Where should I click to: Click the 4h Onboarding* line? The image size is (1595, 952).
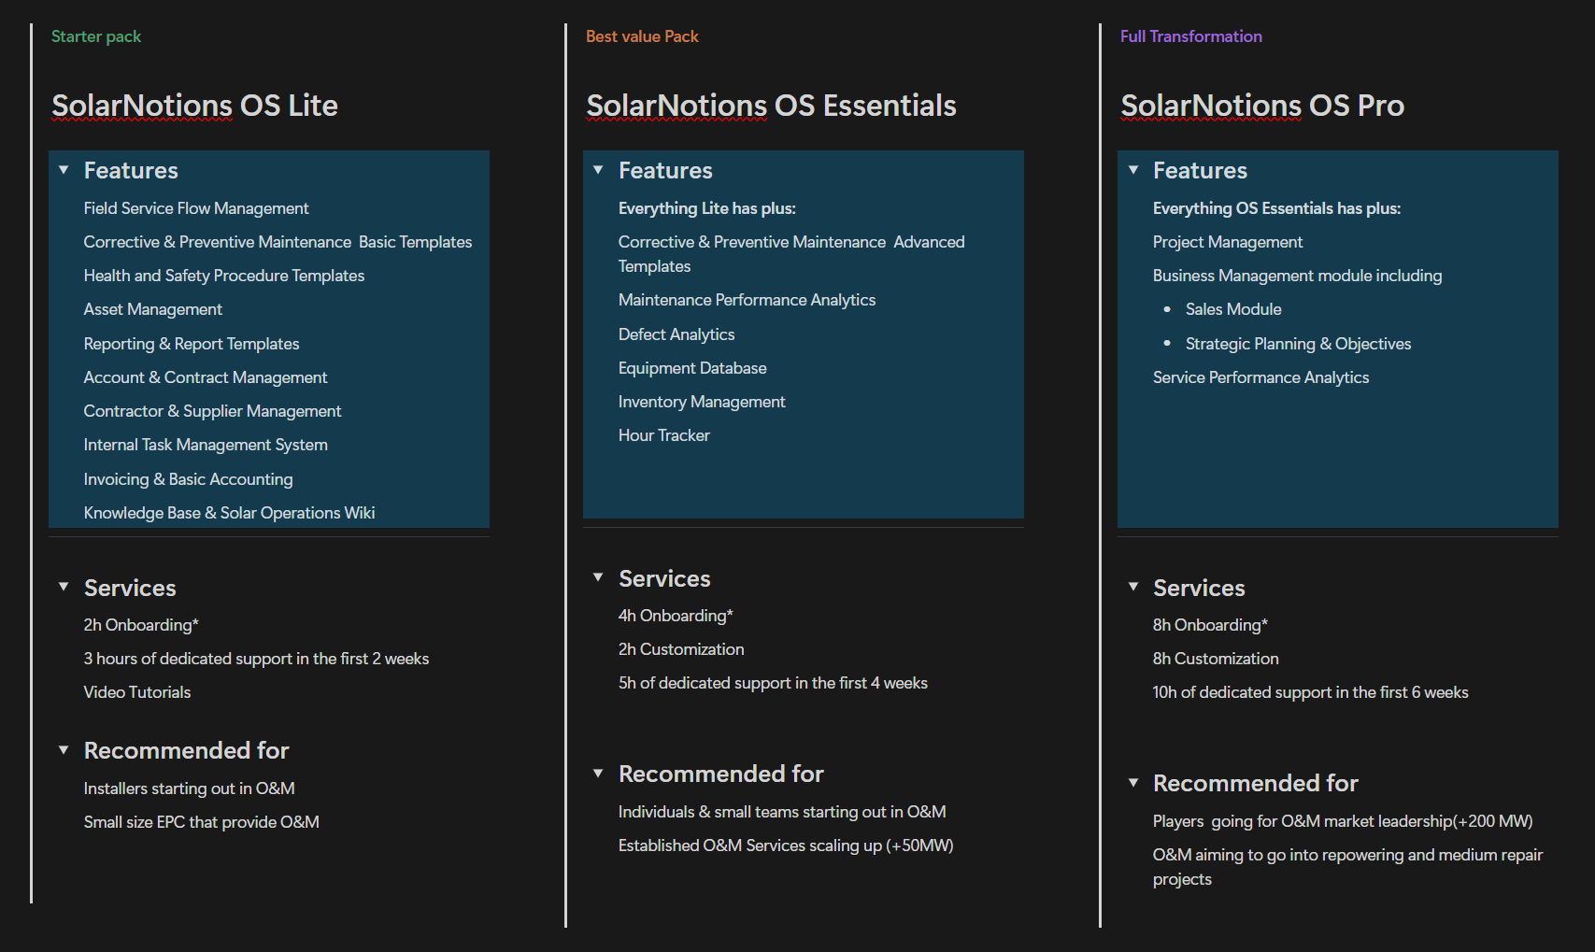pyautogui.click(x=676, y=616)
